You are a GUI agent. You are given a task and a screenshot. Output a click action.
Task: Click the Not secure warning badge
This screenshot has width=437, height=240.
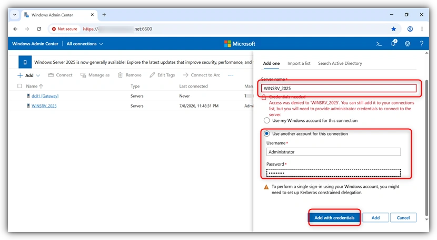pyautogui.click(x=65, y=28)
